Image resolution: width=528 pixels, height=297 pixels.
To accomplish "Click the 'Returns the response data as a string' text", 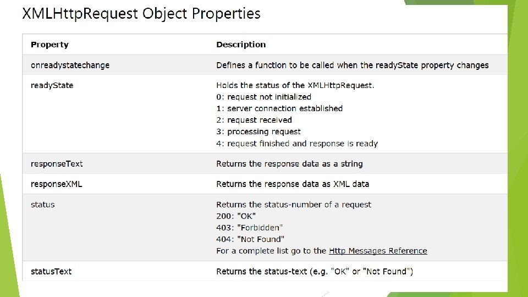I will (x=289, y=164).
